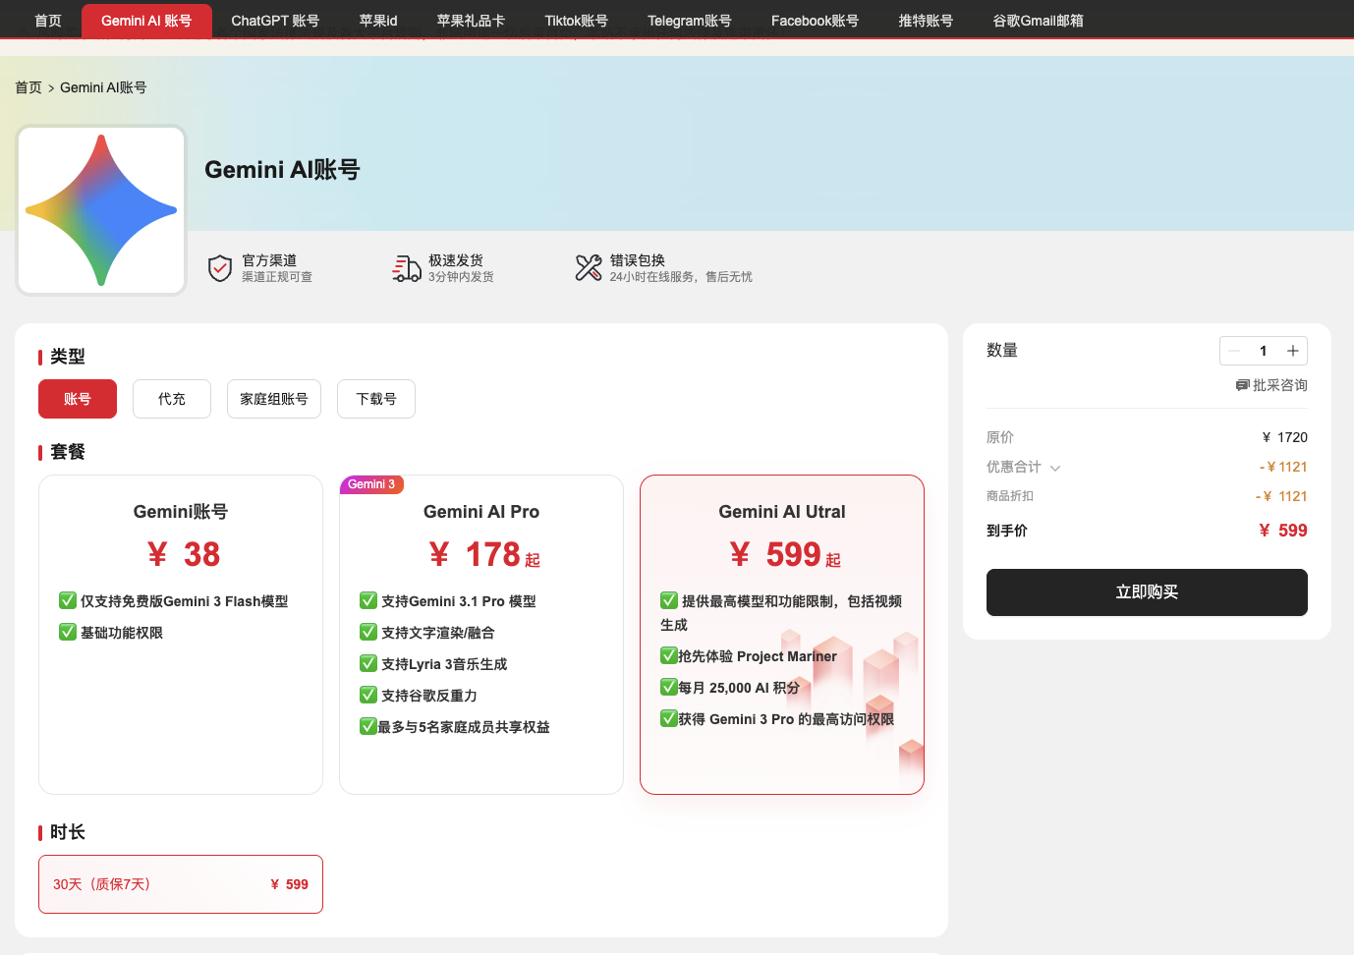Open the 苹果id nav tab
This screenshot has width=1354, height=955.
tap(378, 20)
